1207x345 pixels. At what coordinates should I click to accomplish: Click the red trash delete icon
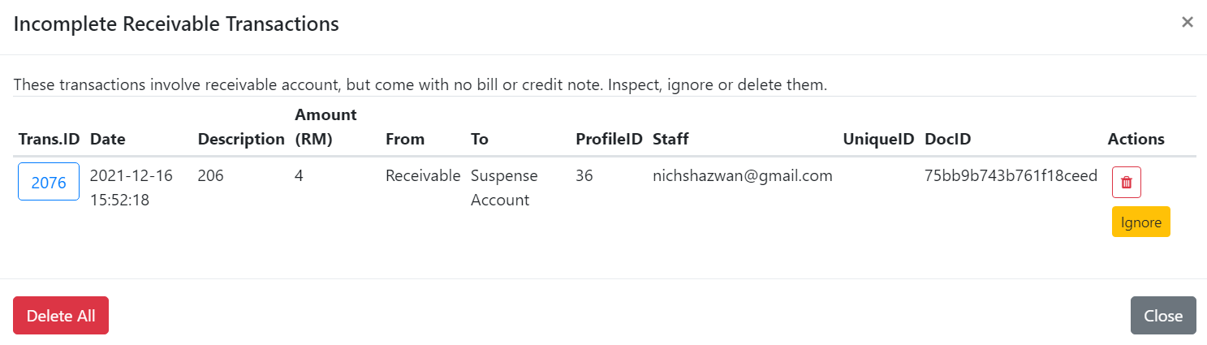(1126, 182)
